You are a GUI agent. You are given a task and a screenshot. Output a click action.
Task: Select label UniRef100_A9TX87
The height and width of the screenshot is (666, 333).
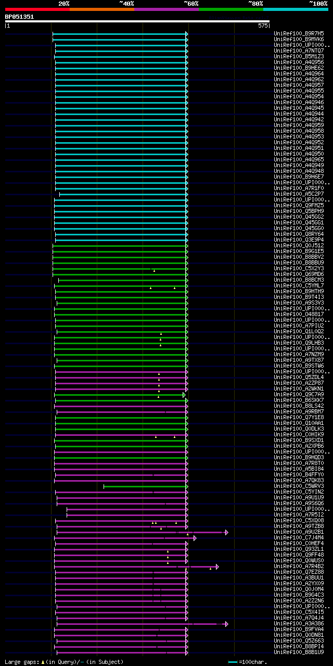coord(298,360)
